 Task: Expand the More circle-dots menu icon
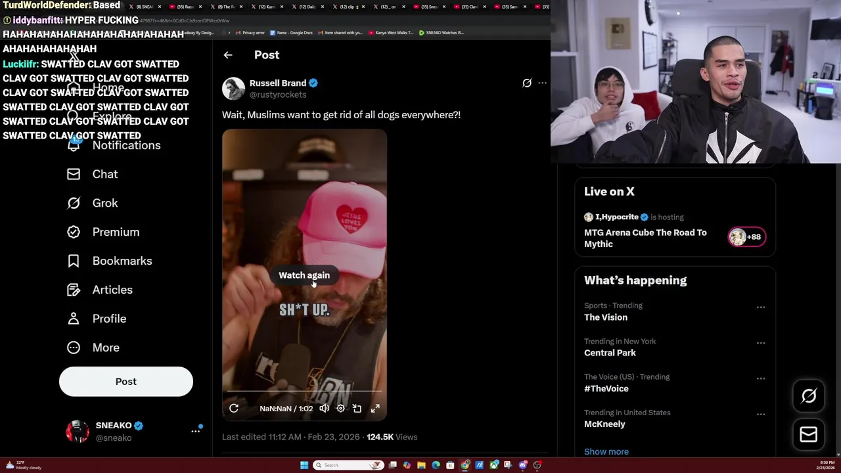pyautogui.click(x=74, y=348)
